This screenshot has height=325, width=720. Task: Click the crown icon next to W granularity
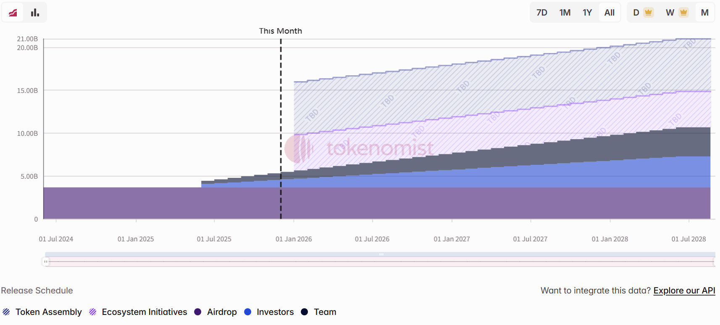[683, 12]
